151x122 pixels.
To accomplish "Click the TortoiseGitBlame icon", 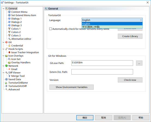I will 6,83.
